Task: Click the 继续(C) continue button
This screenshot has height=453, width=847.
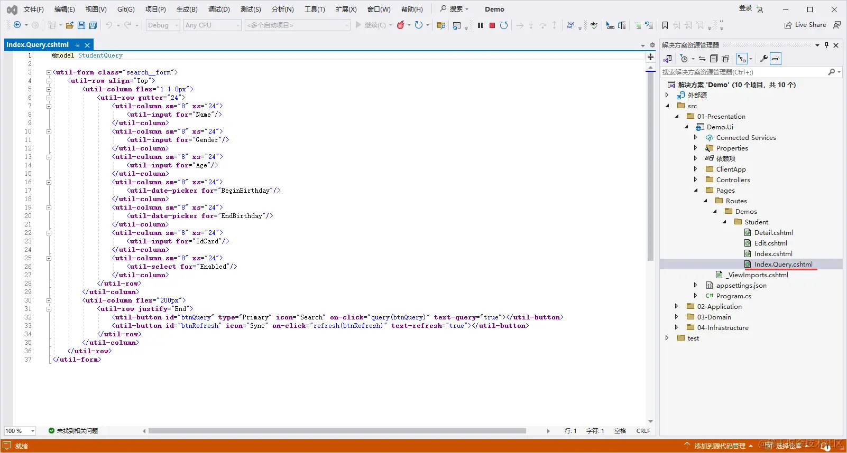Action: [x=371, y=25]
